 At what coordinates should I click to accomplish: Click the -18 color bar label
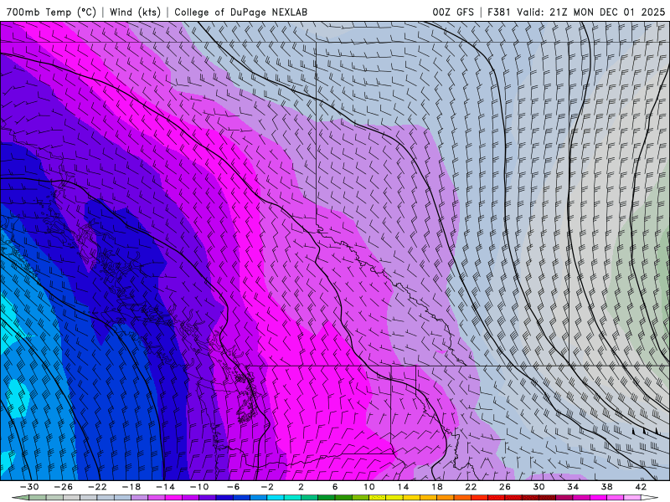point(131,487)
